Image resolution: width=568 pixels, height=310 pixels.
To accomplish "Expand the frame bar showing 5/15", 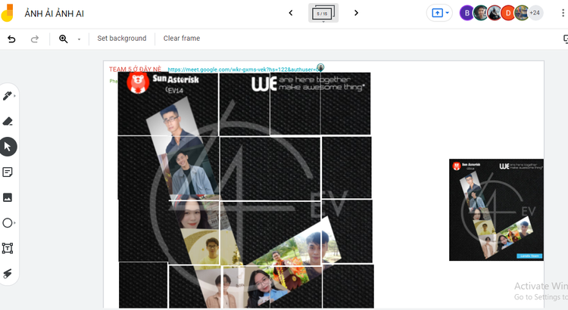I will 323,14.
